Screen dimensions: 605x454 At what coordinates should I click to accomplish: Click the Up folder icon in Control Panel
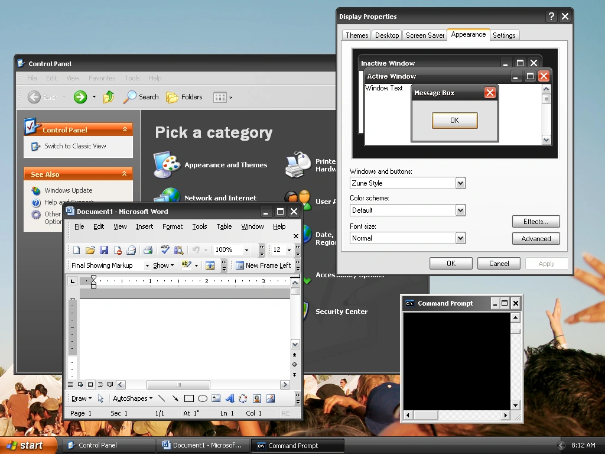[109, 97]
